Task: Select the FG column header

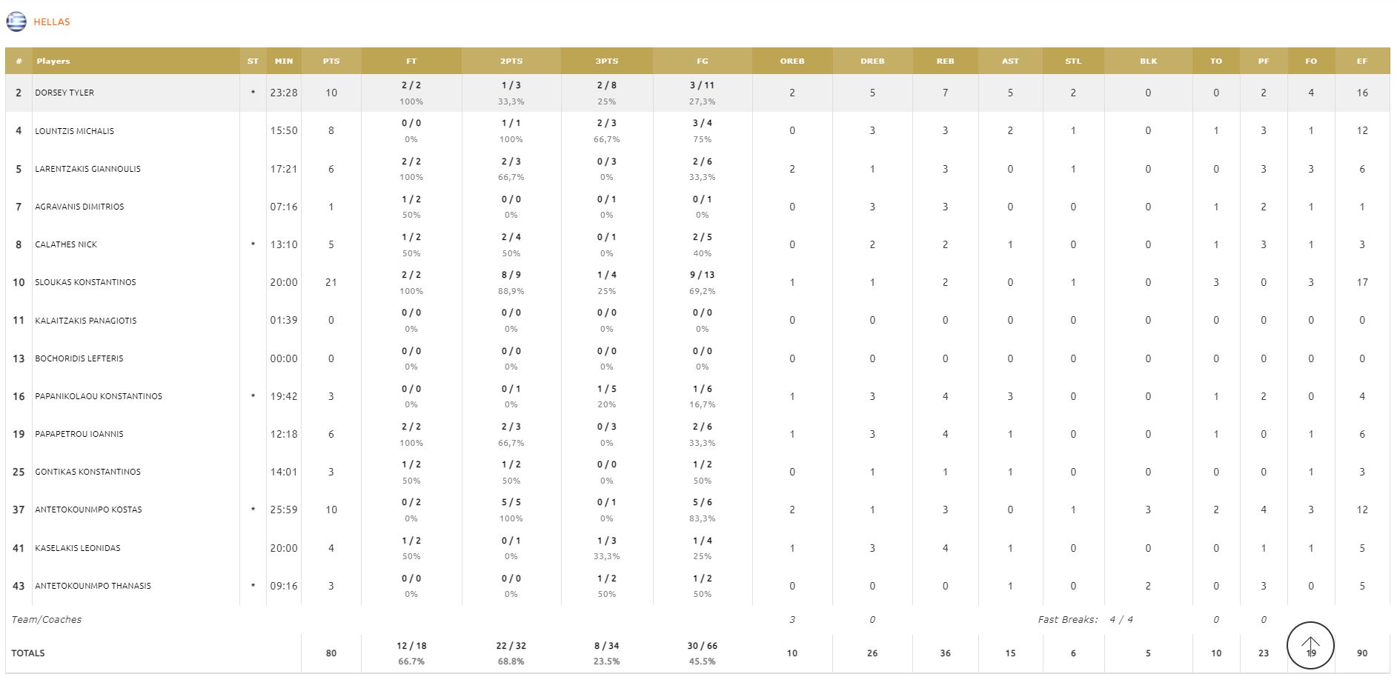Action: [702, 61]
